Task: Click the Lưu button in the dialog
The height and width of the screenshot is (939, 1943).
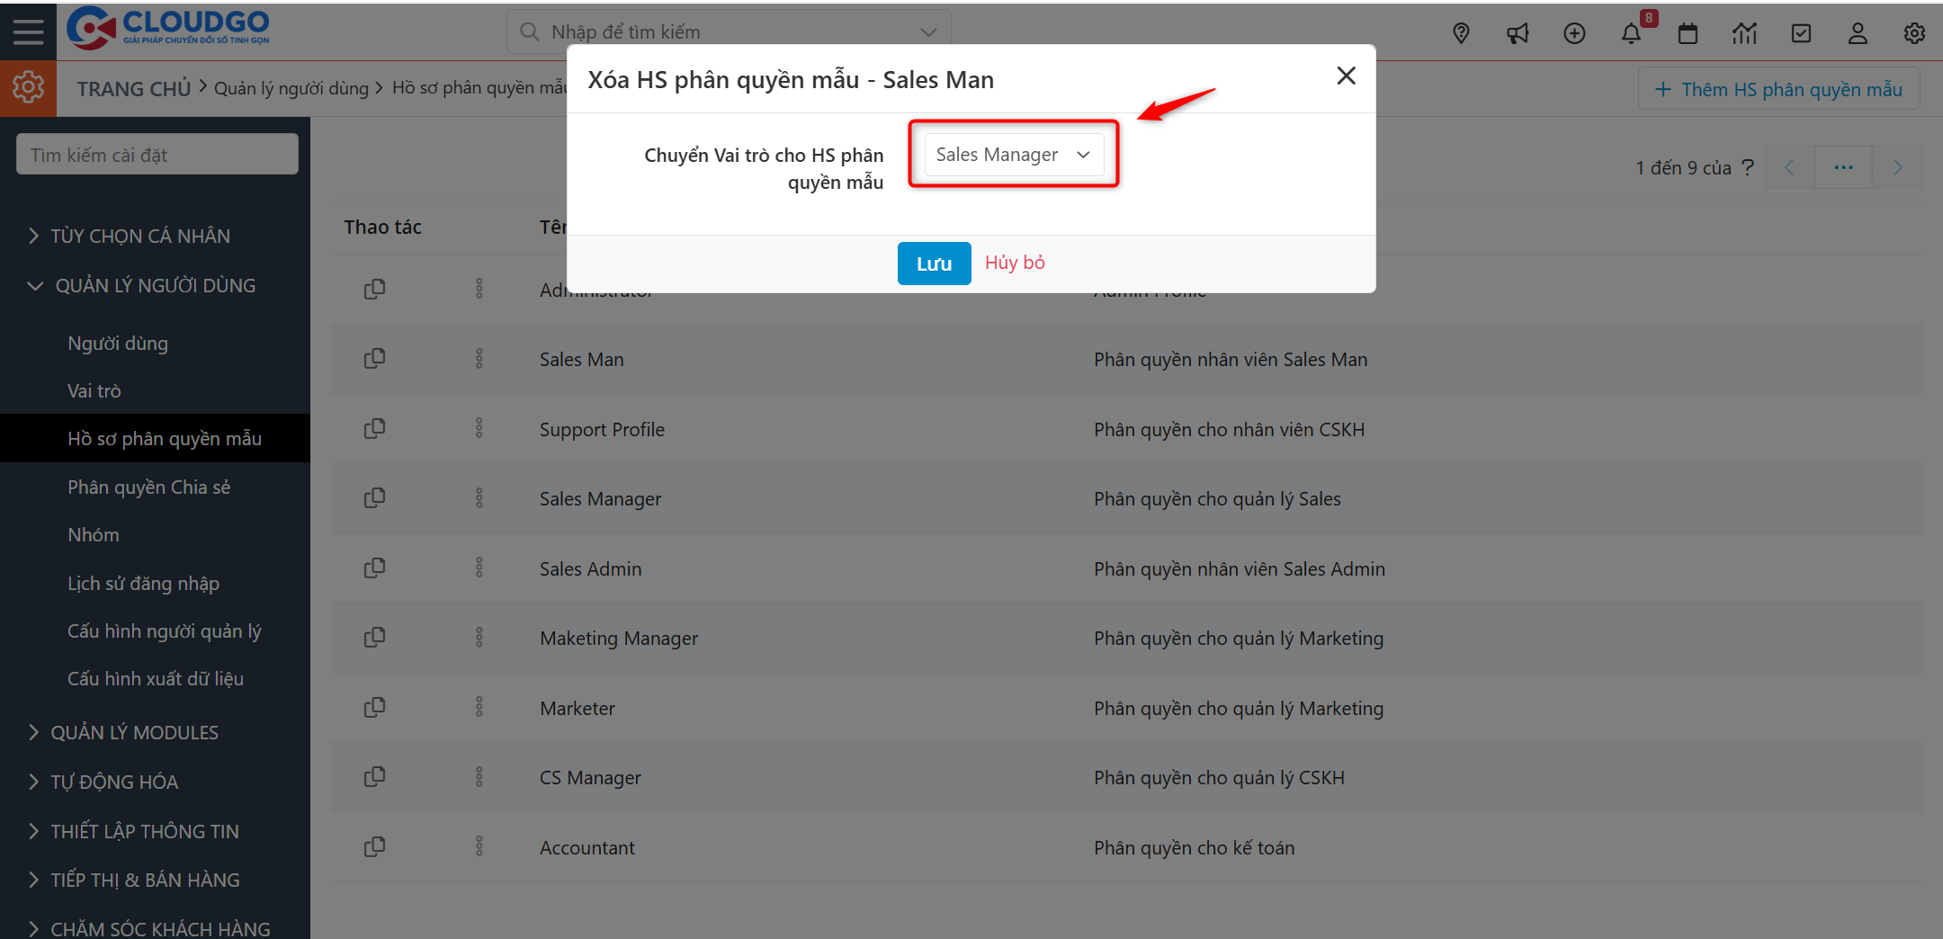Action: point(934,263)
